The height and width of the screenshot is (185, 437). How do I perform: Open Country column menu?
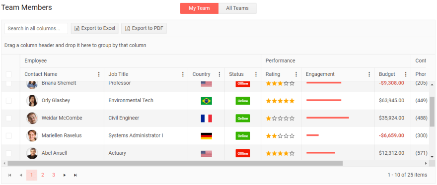click(219, 74)
